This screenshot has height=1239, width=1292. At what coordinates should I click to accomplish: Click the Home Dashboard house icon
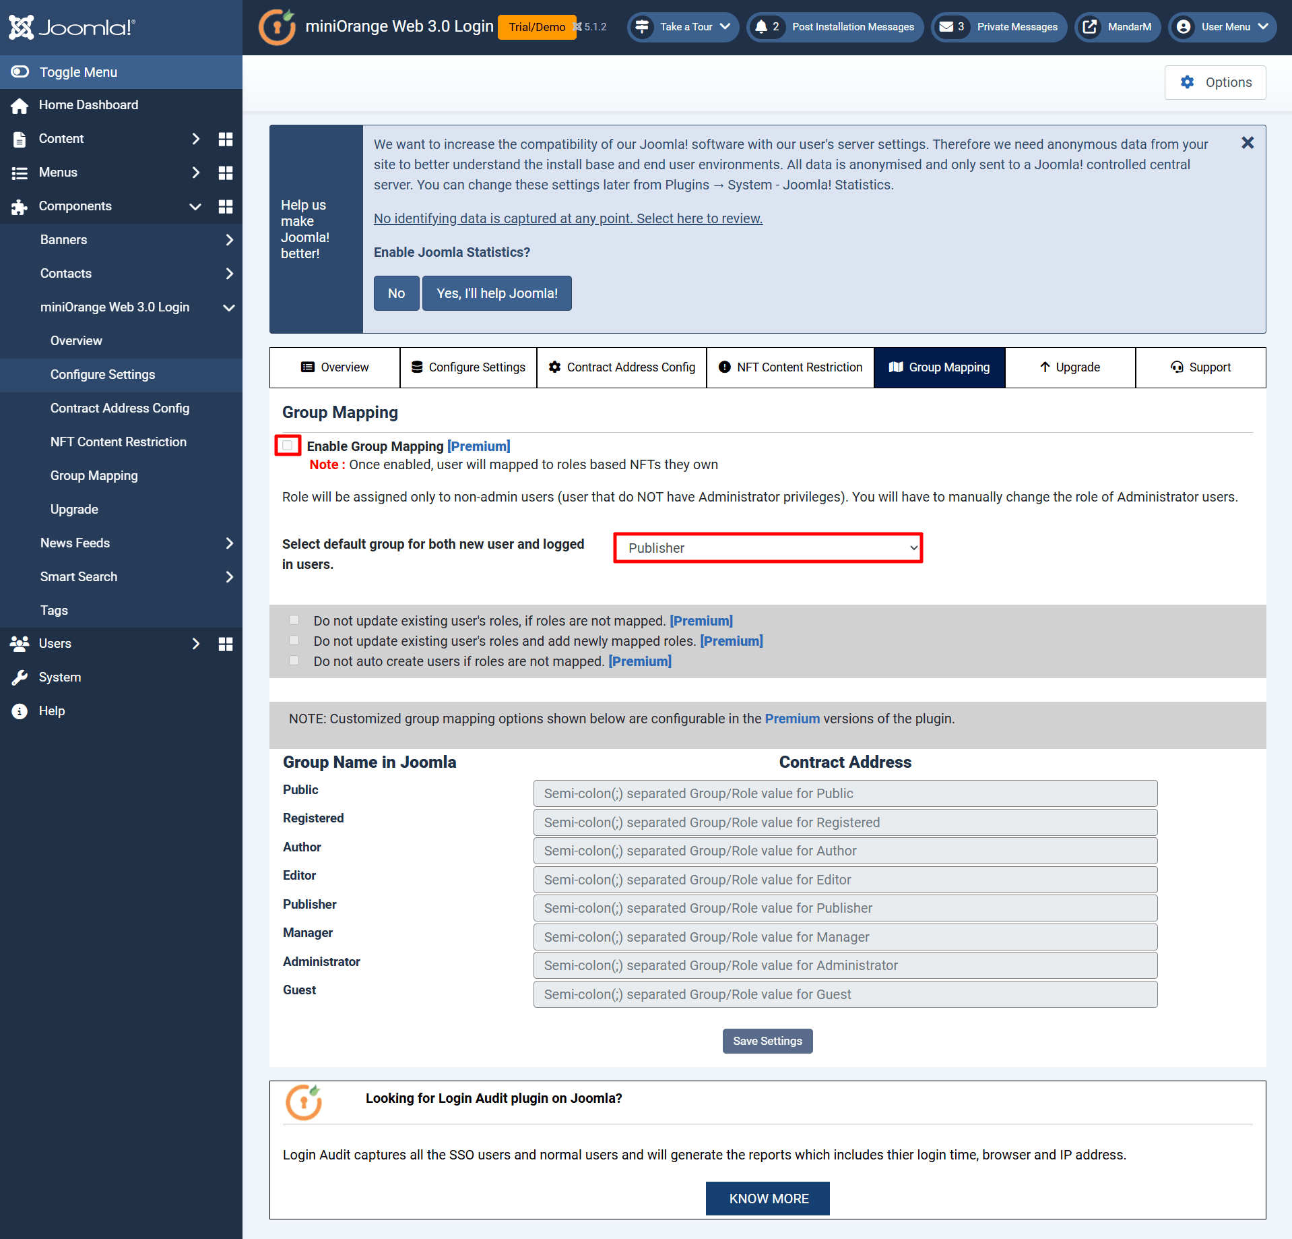(x=20, y=105)
